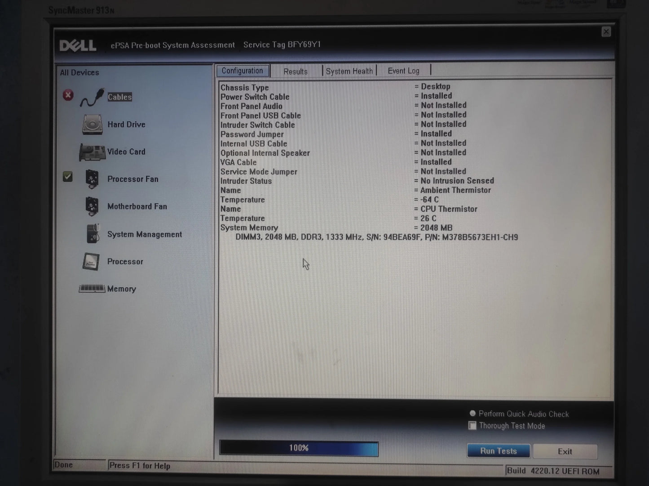Select the Processor chip icon

[x=91, y=262]
